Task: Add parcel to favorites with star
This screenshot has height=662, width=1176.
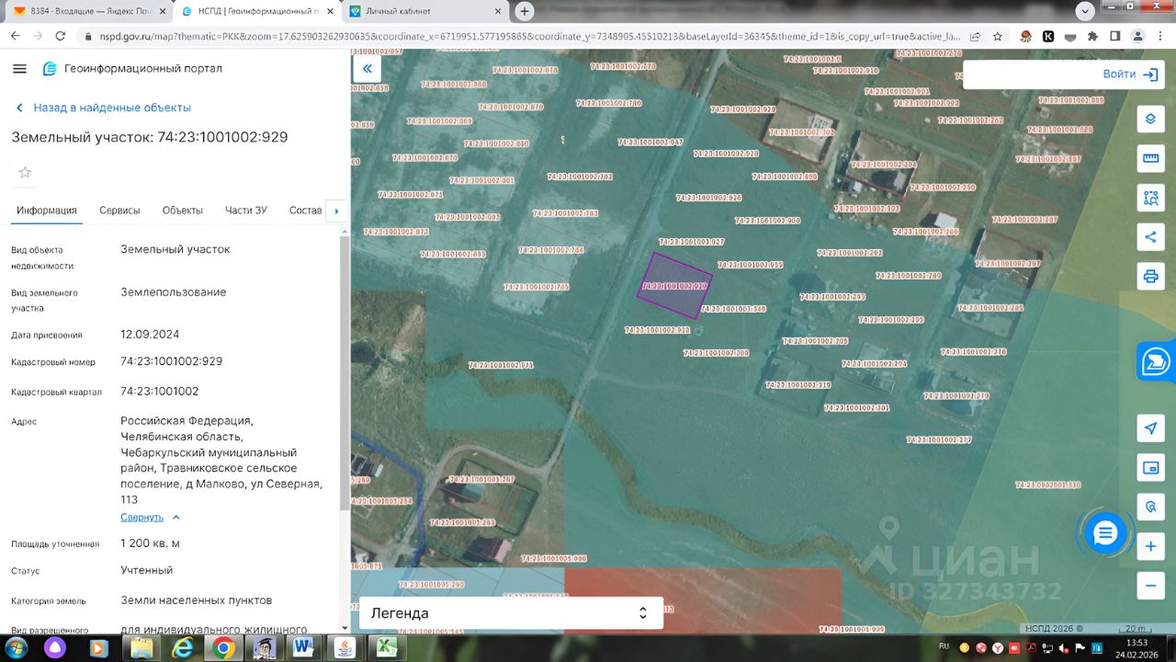Action: pyautogui.click(x=25, y=172)
